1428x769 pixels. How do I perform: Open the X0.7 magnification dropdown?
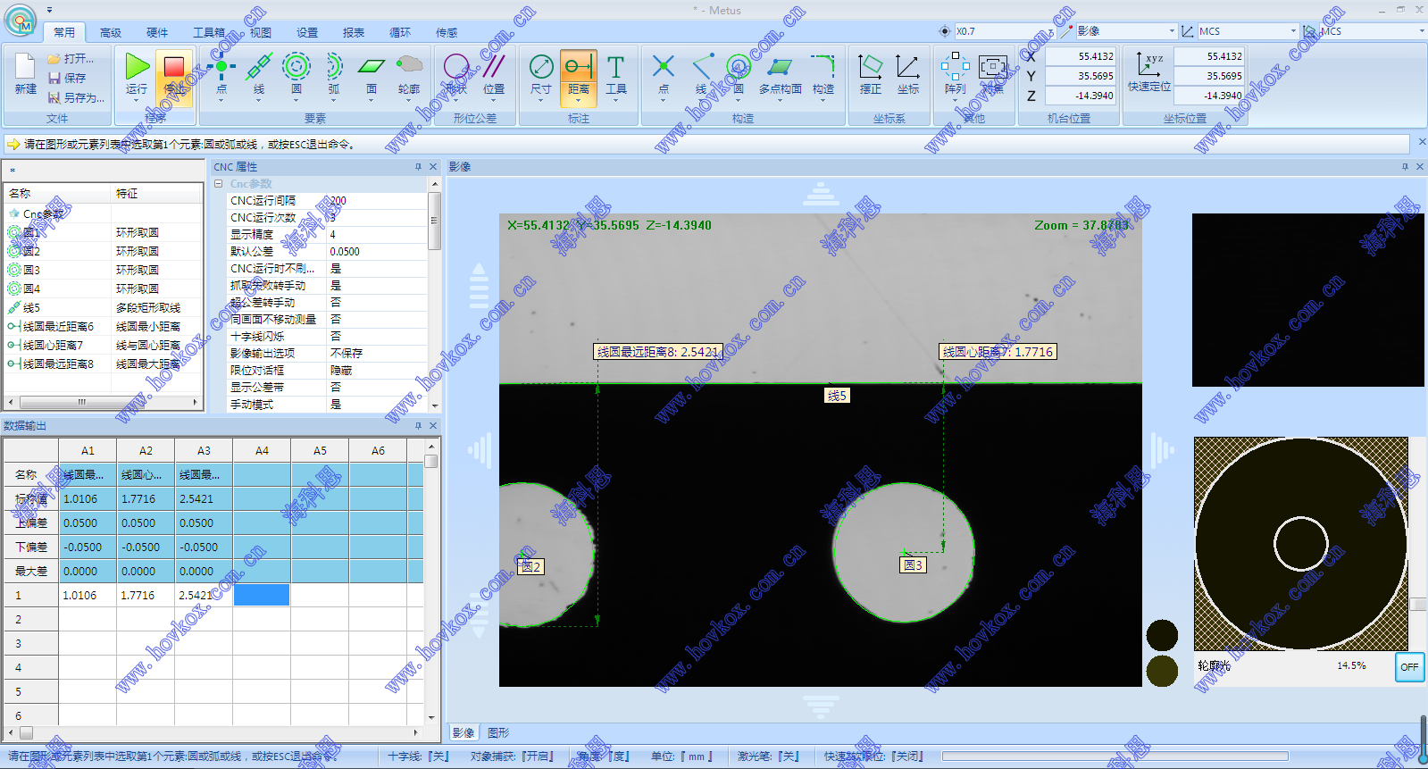point(1050,31)
